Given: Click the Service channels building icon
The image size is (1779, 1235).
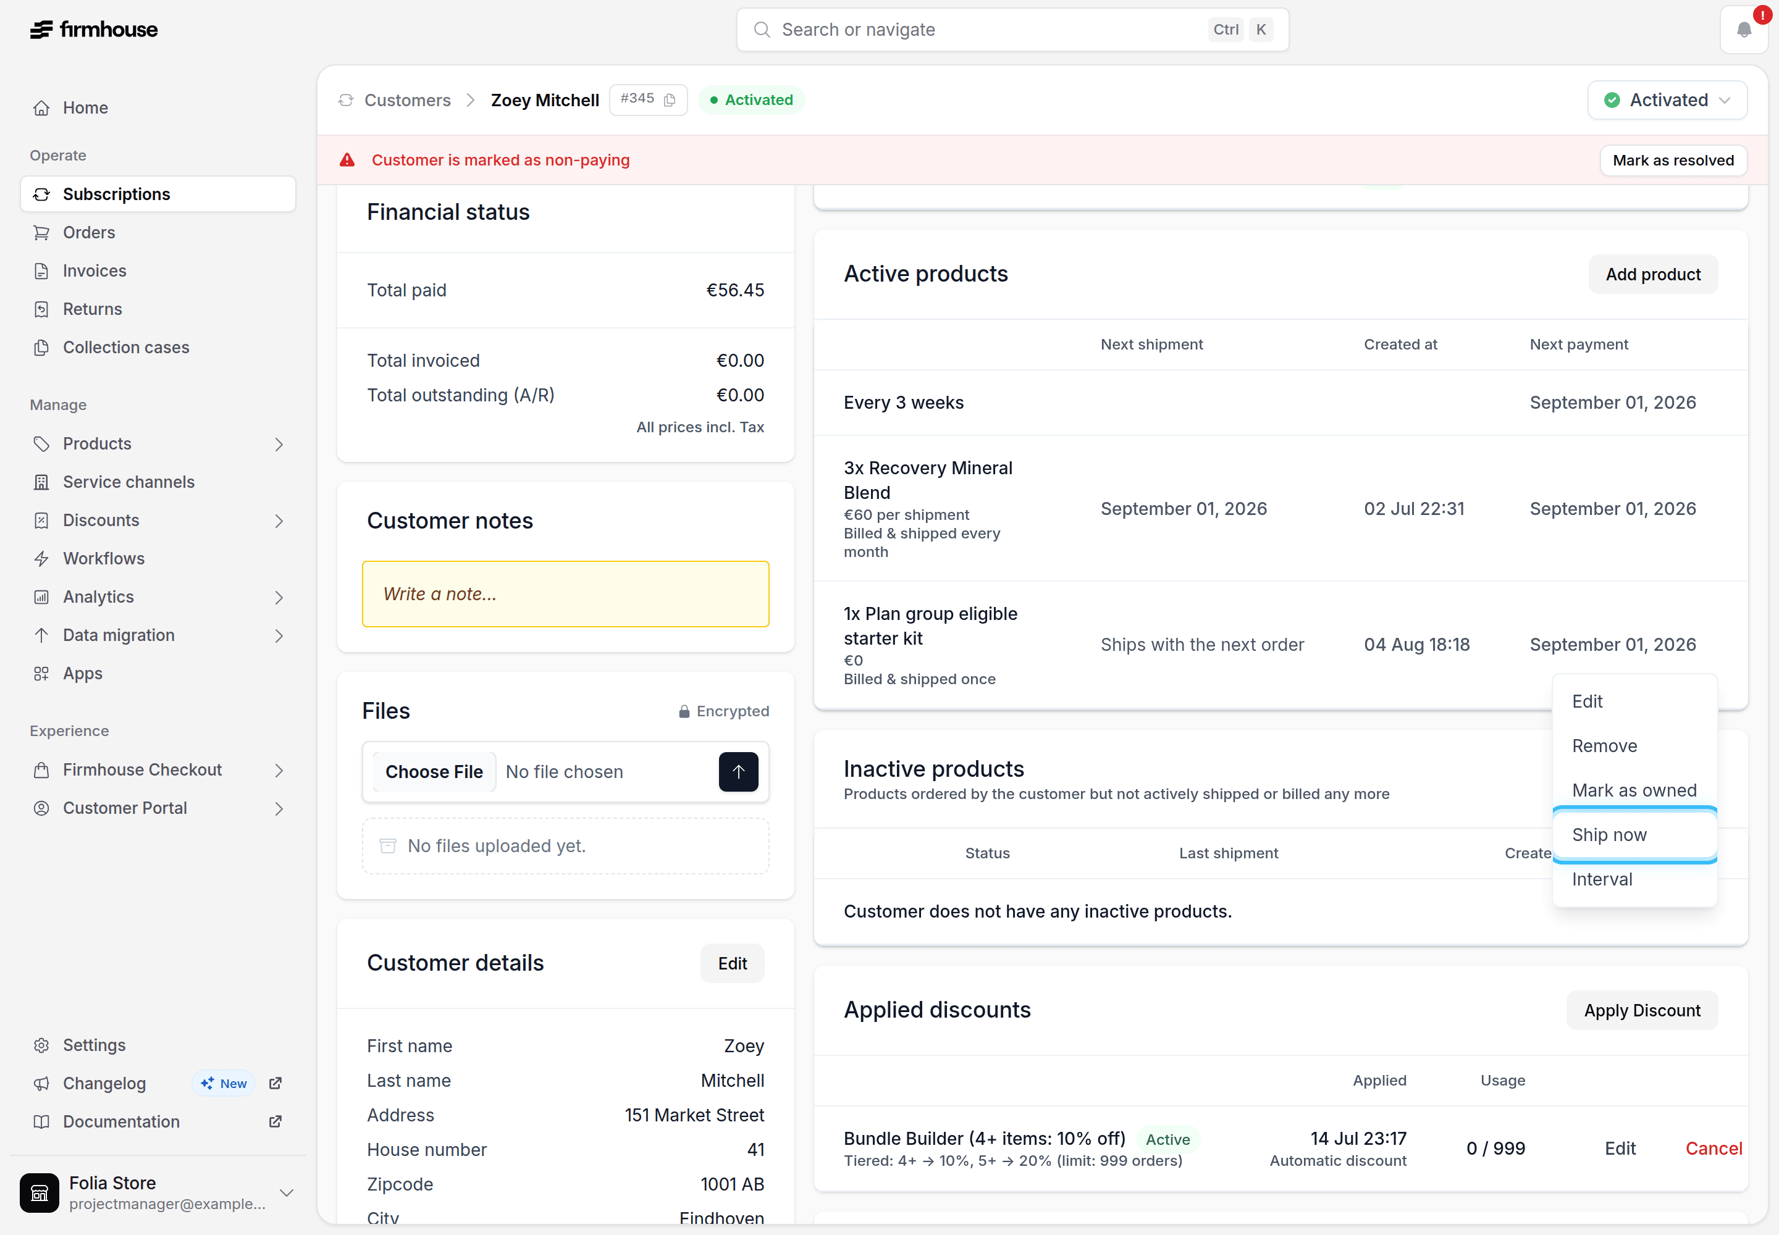Looking at the screenshot, I should [42, 482].
